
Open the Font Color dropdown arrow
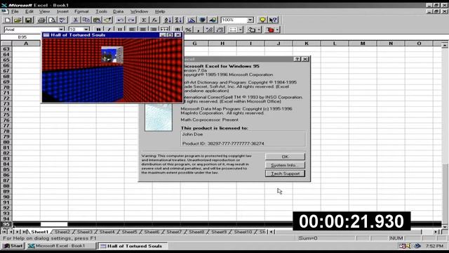pyautogui.click(x=278, y=30)
